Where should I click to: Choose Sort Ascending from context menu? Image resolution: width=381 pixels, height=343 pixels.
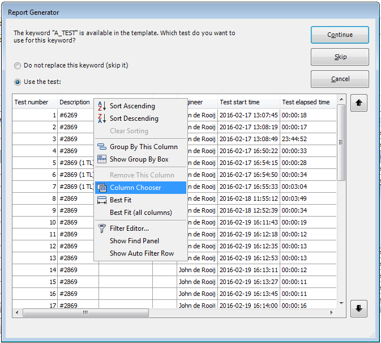point(141,106)
